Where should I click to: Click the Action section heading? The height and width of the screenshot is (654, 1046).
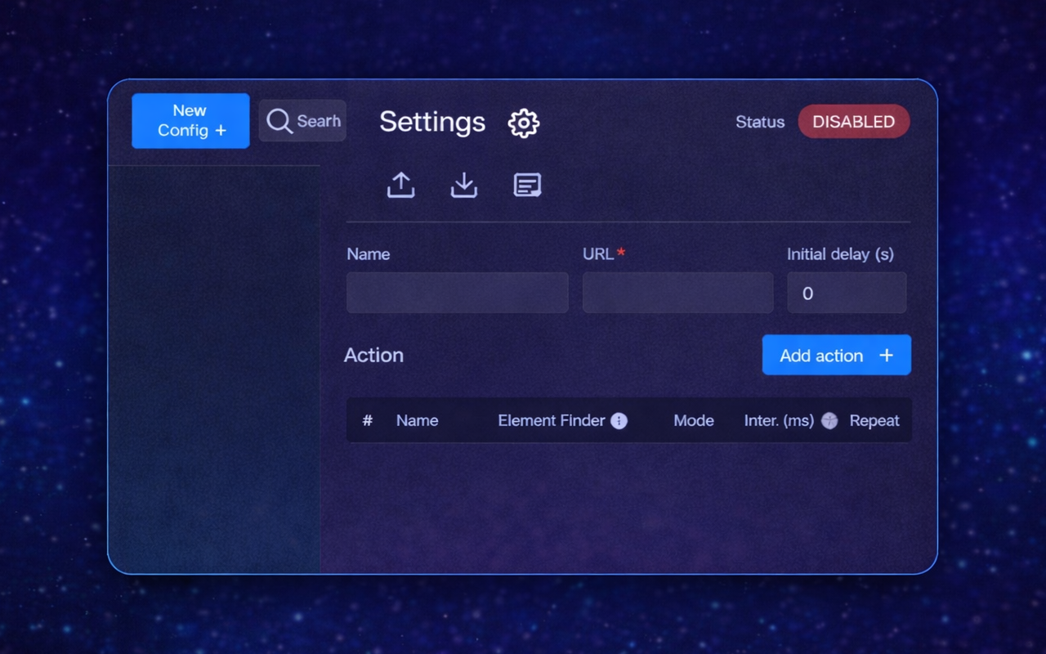tap(373, 355)
